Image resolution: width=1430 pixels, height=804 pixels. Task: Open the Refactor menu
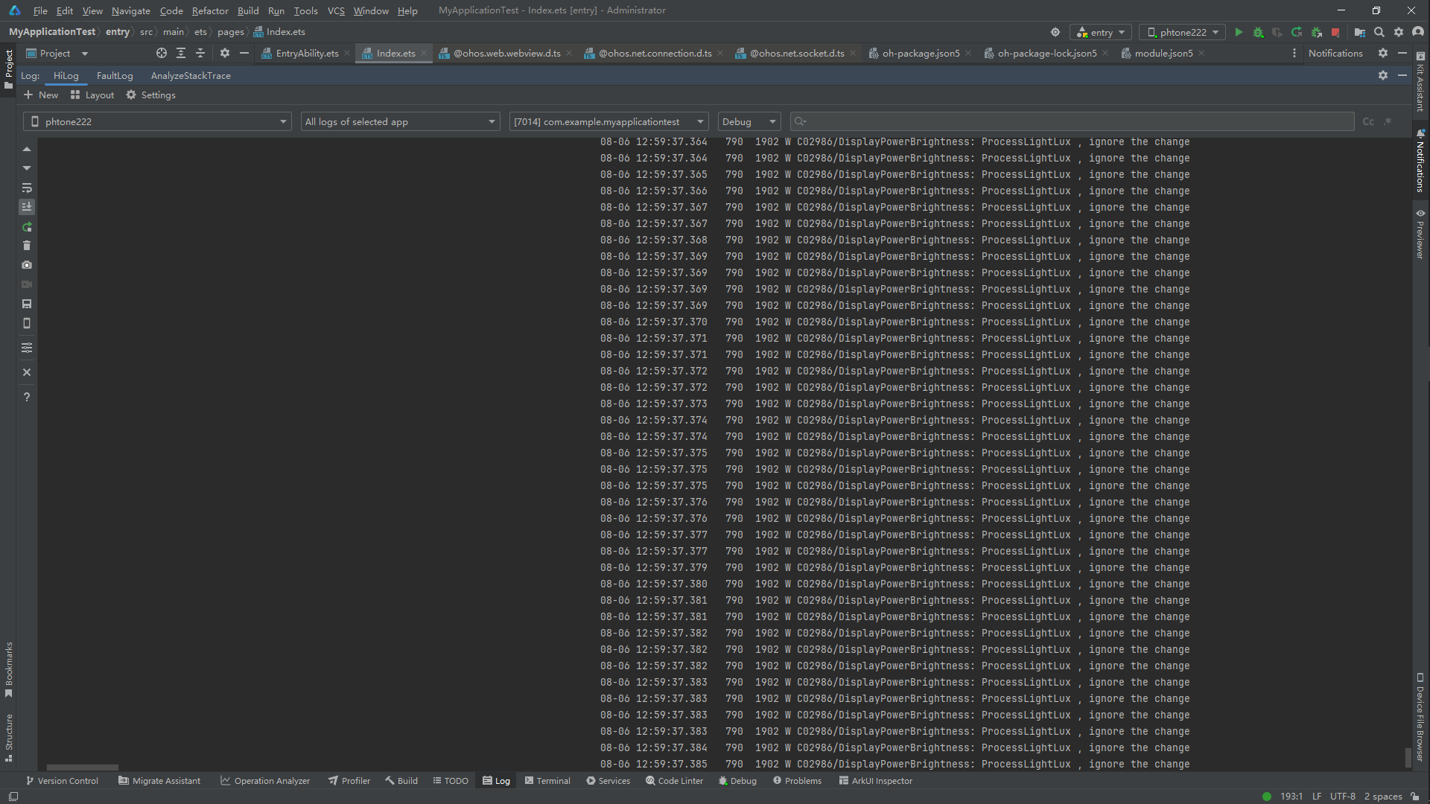[x=210, y=10]
